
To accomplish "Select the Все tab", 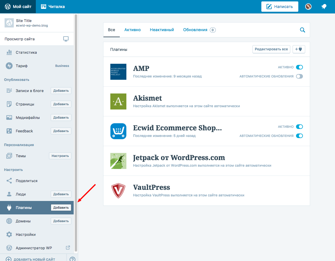I will pyautogui.click(x=111, y=30).
